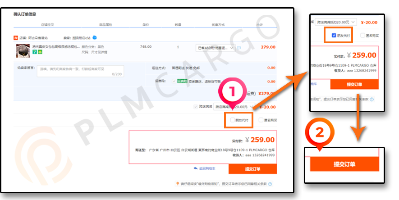Click the green 7-day return badge under the product title
Viewport: 399px width, 200px height.
[x=35, y=52]
